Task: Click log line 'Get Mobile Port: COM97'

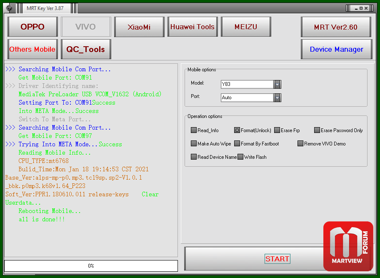Action: pyautogui.click(x=55, y=136)
